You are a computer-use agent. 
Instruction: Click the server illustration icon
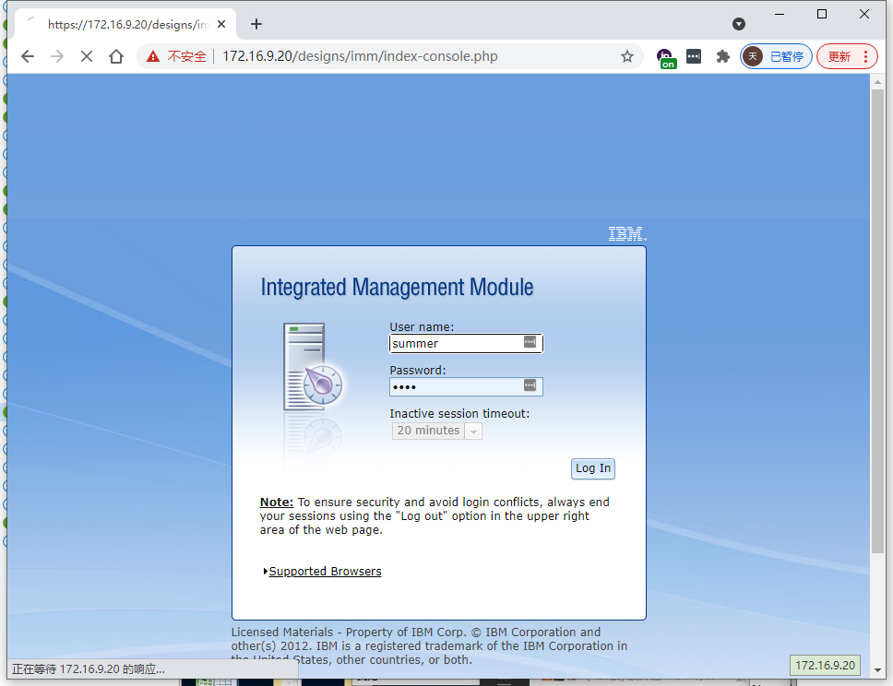(x=313, y=367)
